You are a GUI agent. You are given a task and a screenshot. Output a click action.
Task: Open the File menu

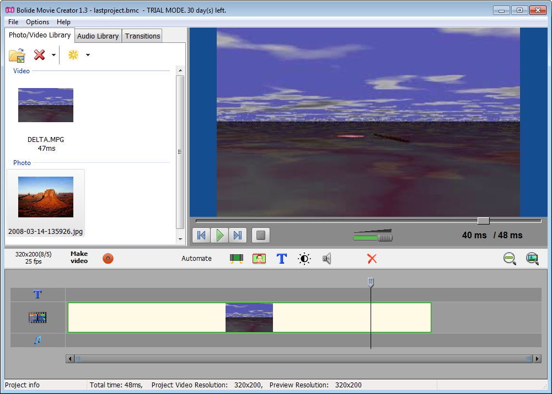tap(13, 22)
